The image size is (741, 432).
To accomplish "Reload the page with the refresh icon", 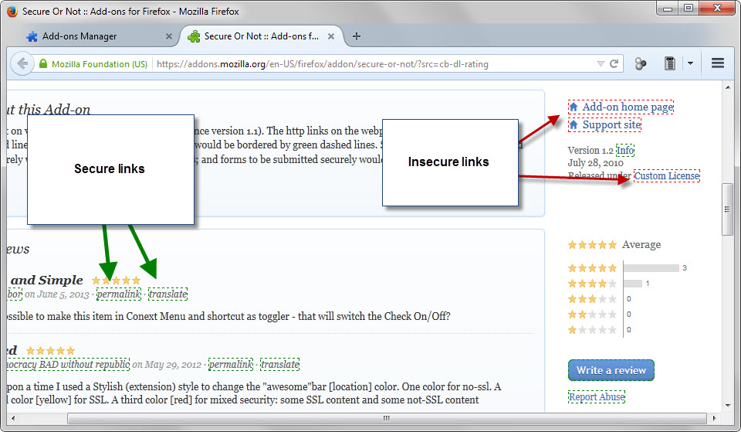I will point(614,63).
